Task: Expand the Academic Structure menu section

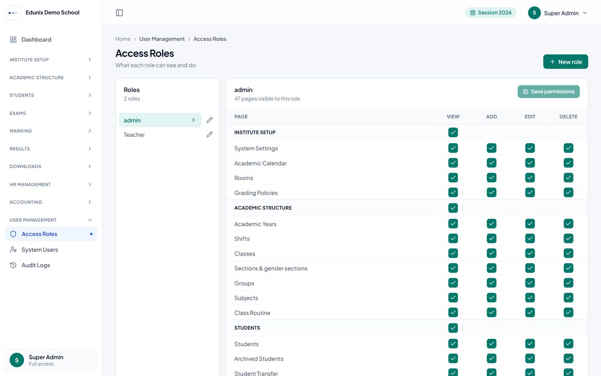Action: tap(51, 78)
